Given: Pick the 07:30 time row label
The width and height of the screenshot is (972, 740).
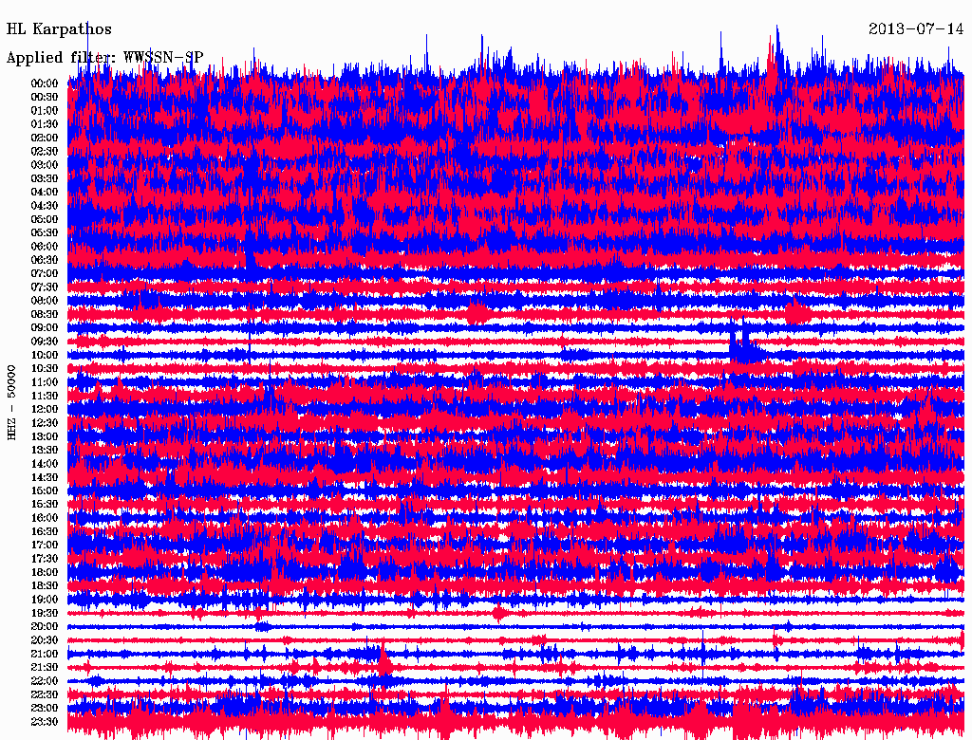Looking at the screenshot, I should (45, 287).
